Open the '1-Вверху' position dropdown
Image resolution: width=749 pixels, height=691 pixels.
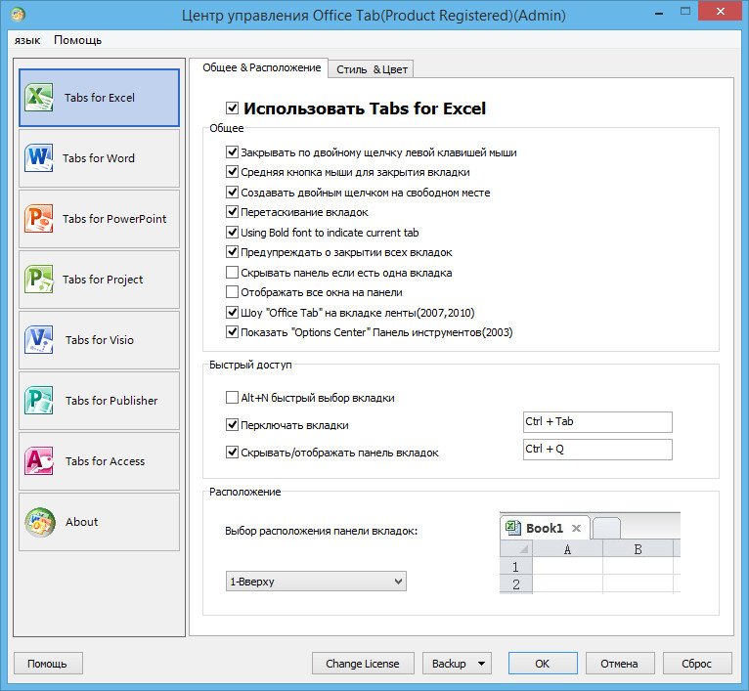(316, 582)
